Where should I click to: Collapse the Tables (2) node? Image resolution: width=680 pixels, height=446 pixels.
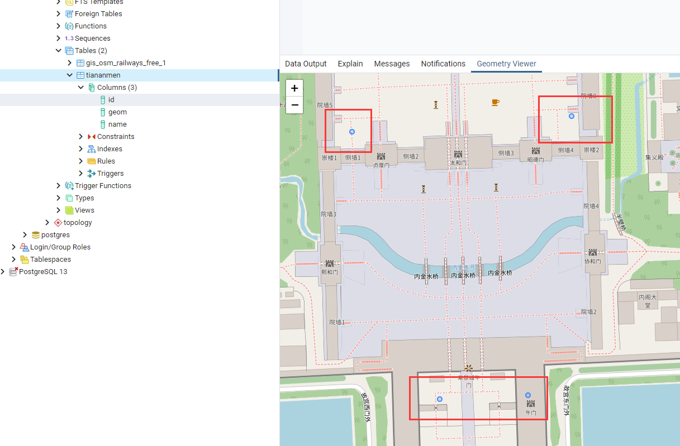pyautogui.click(x=59, y=51)
